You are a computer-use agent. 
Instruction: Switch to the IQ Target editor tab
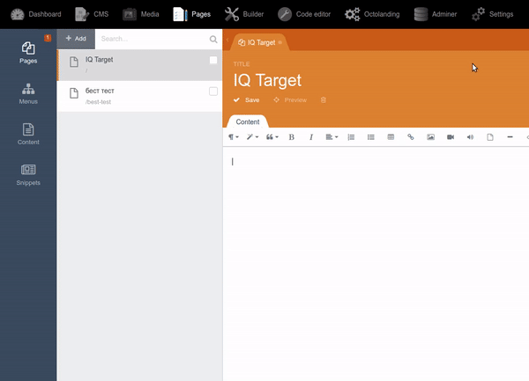[259, 42]
